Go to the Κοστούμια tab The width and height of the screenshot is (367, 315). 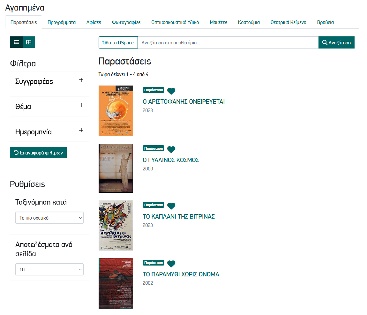point(249,22)
